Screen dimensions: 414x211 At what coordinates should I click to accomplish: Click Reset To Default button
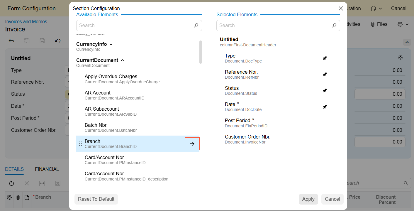[96, 199]
